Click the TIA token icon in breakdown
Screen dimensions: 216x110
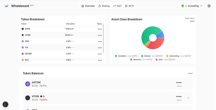[23, 47]
